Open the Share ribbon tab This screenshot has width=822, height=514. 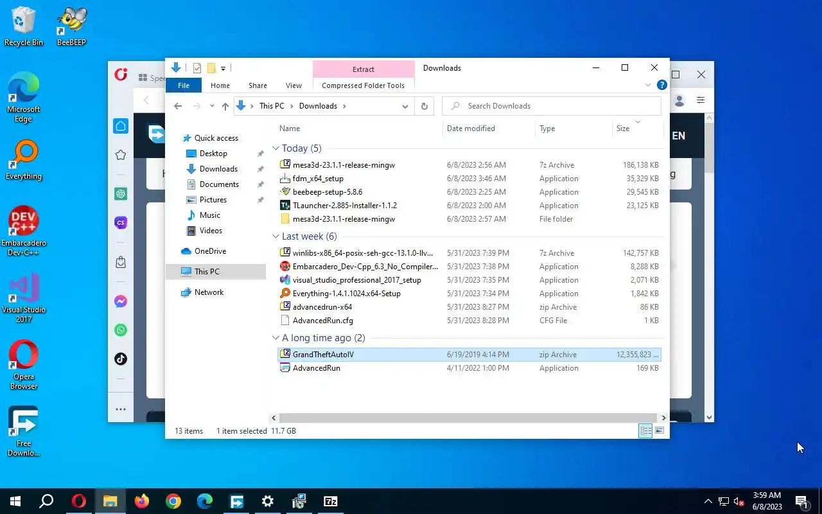point(258,85)
